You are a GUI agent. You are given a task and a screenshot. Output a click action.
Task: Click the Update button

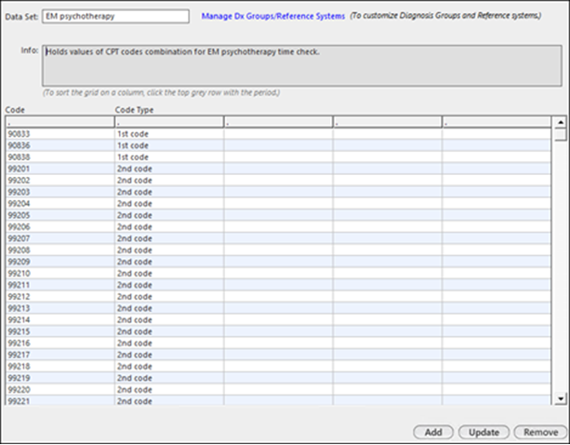[x=484, y=432]
